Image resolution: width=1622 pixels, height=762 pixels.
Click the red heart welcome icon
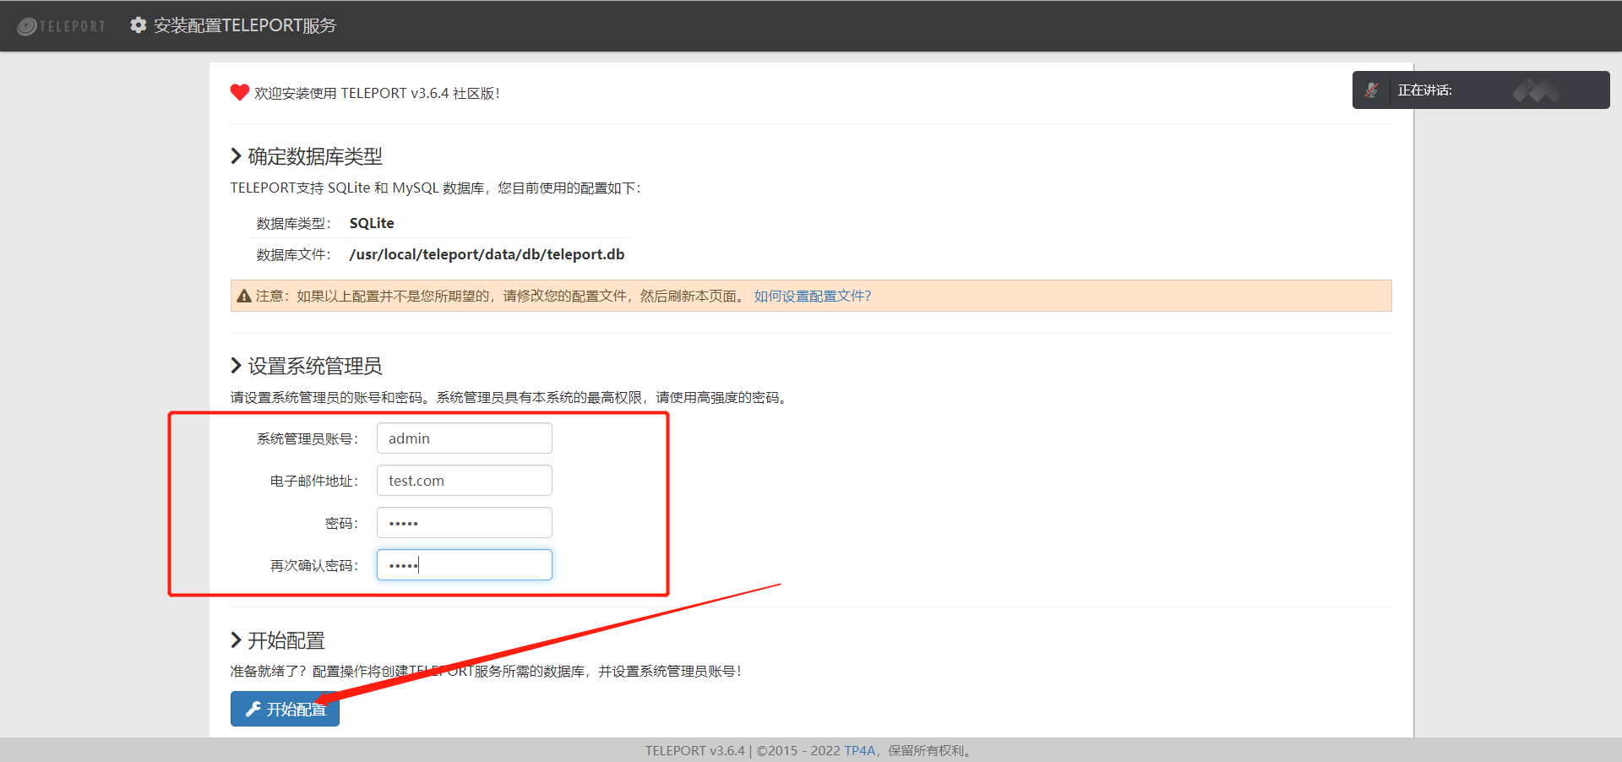[240, 92]
